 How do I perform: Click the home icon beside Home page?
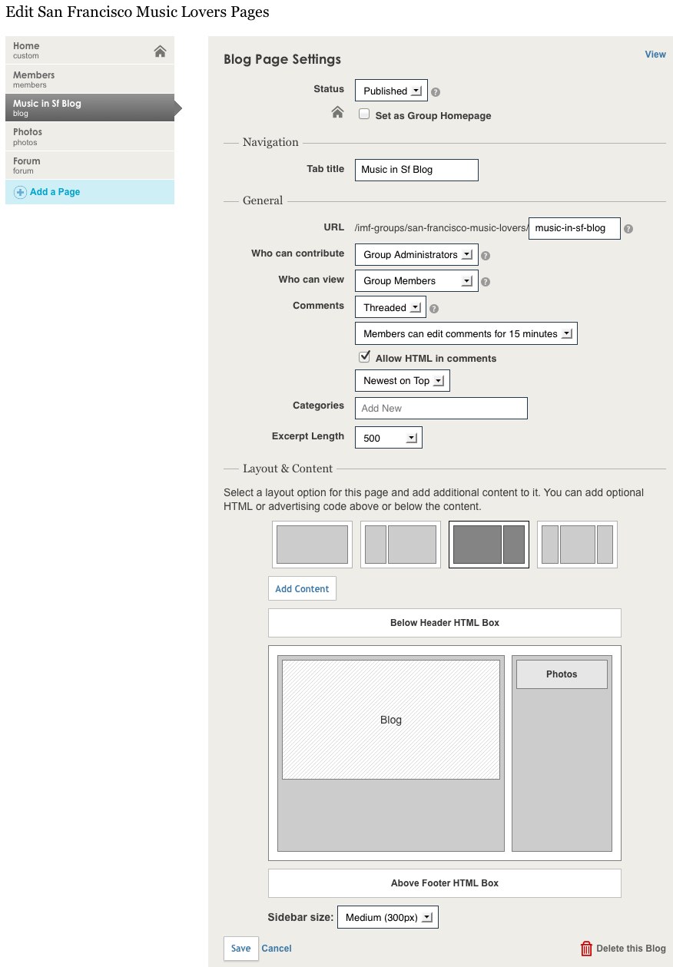[x=160, y=51]
